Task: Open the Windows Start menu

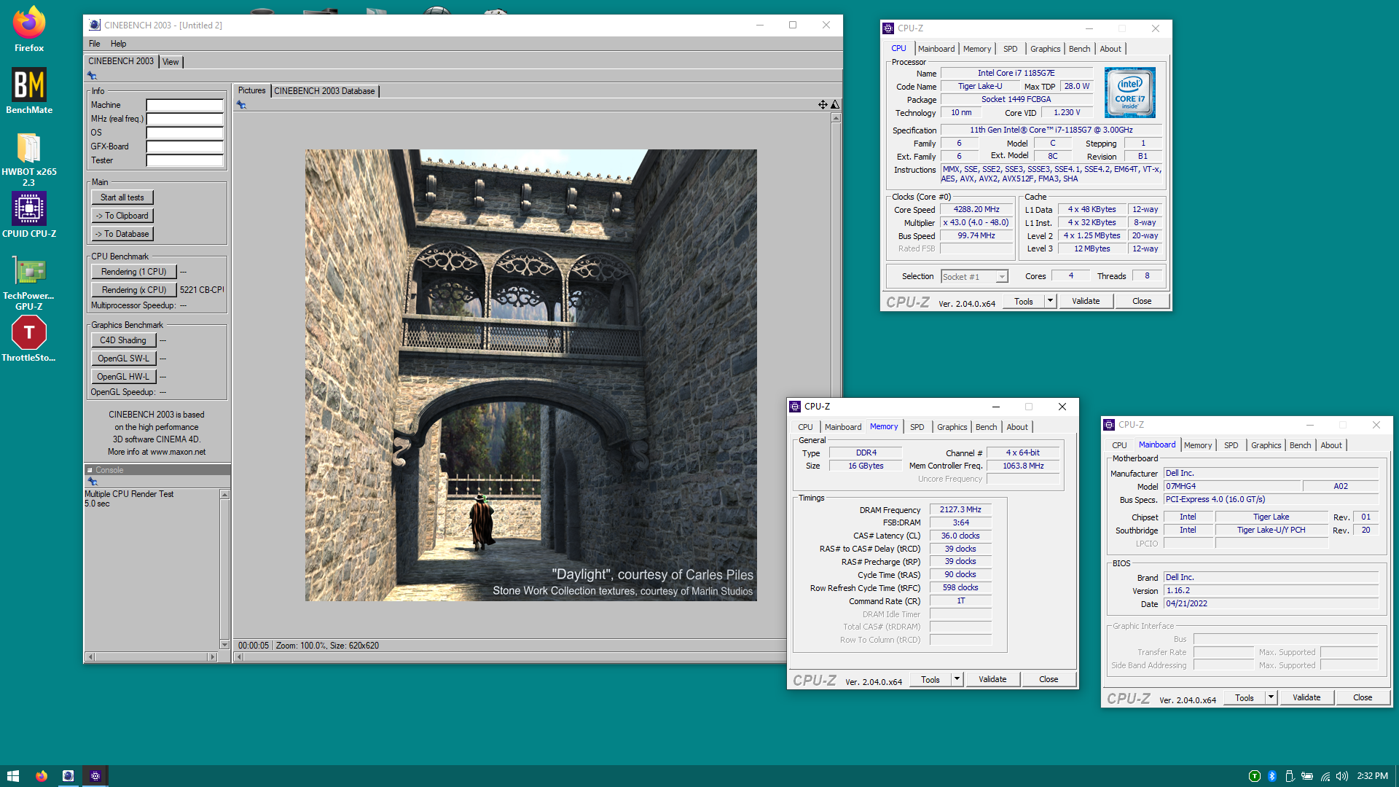Action: click(13, 776)
